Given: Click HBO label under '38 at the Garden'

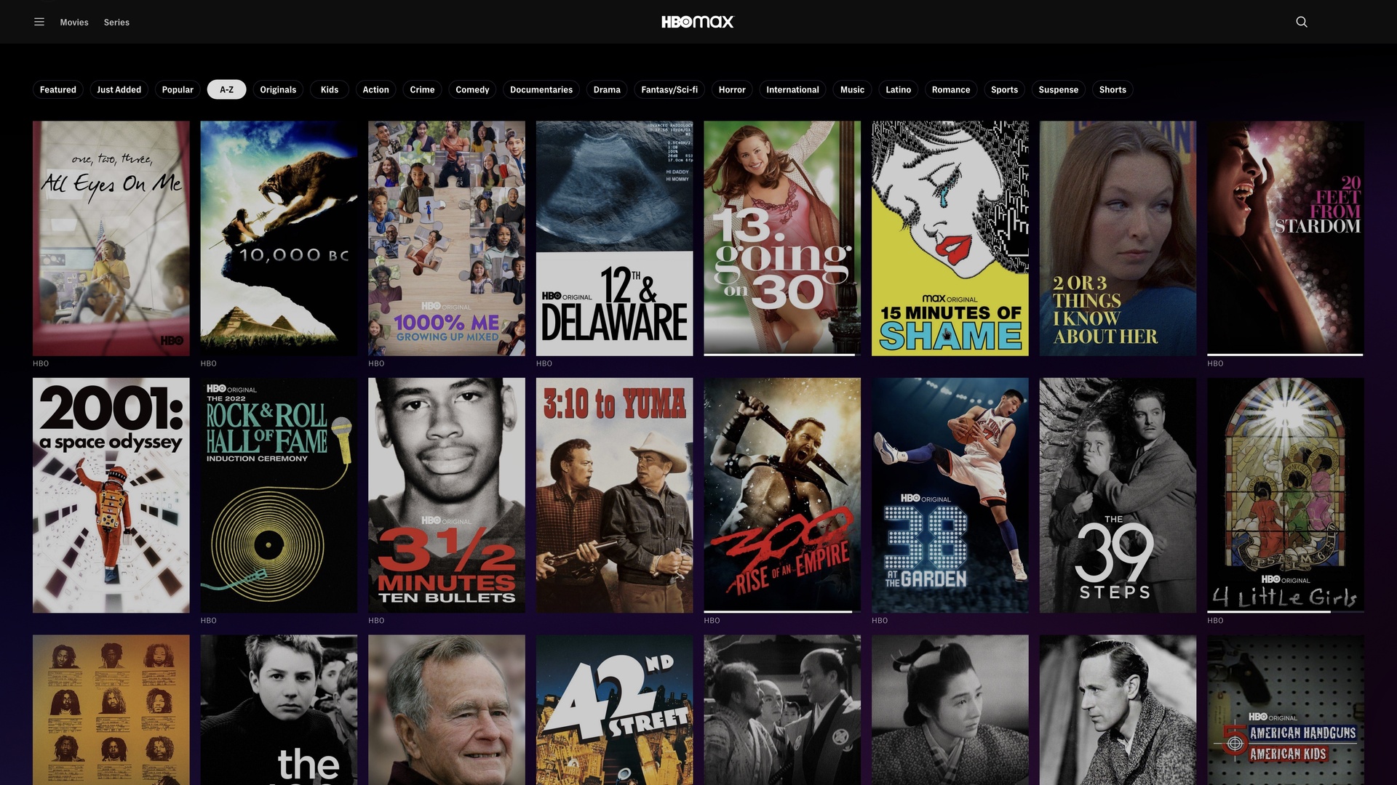Looking at the screenshot, I should [x=880, y=621].
